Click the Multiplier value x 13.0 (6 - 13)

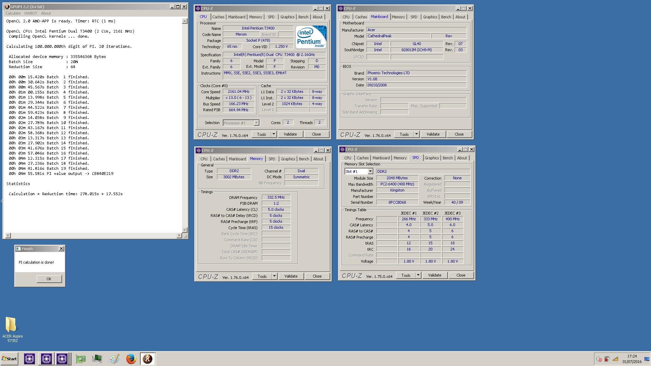pos(239,98)
